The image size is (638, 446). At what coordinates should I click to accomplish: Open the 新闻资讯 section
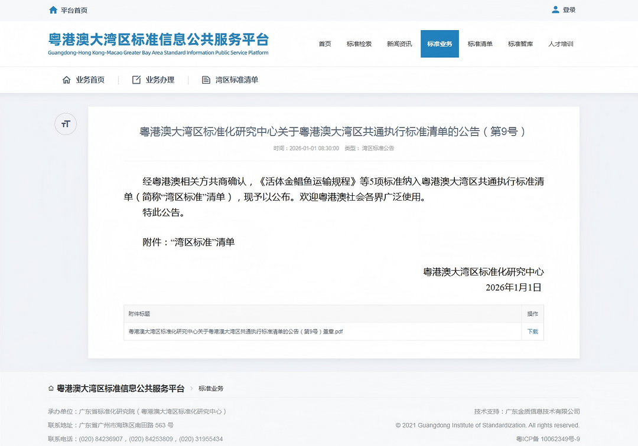tap(399, 44)
